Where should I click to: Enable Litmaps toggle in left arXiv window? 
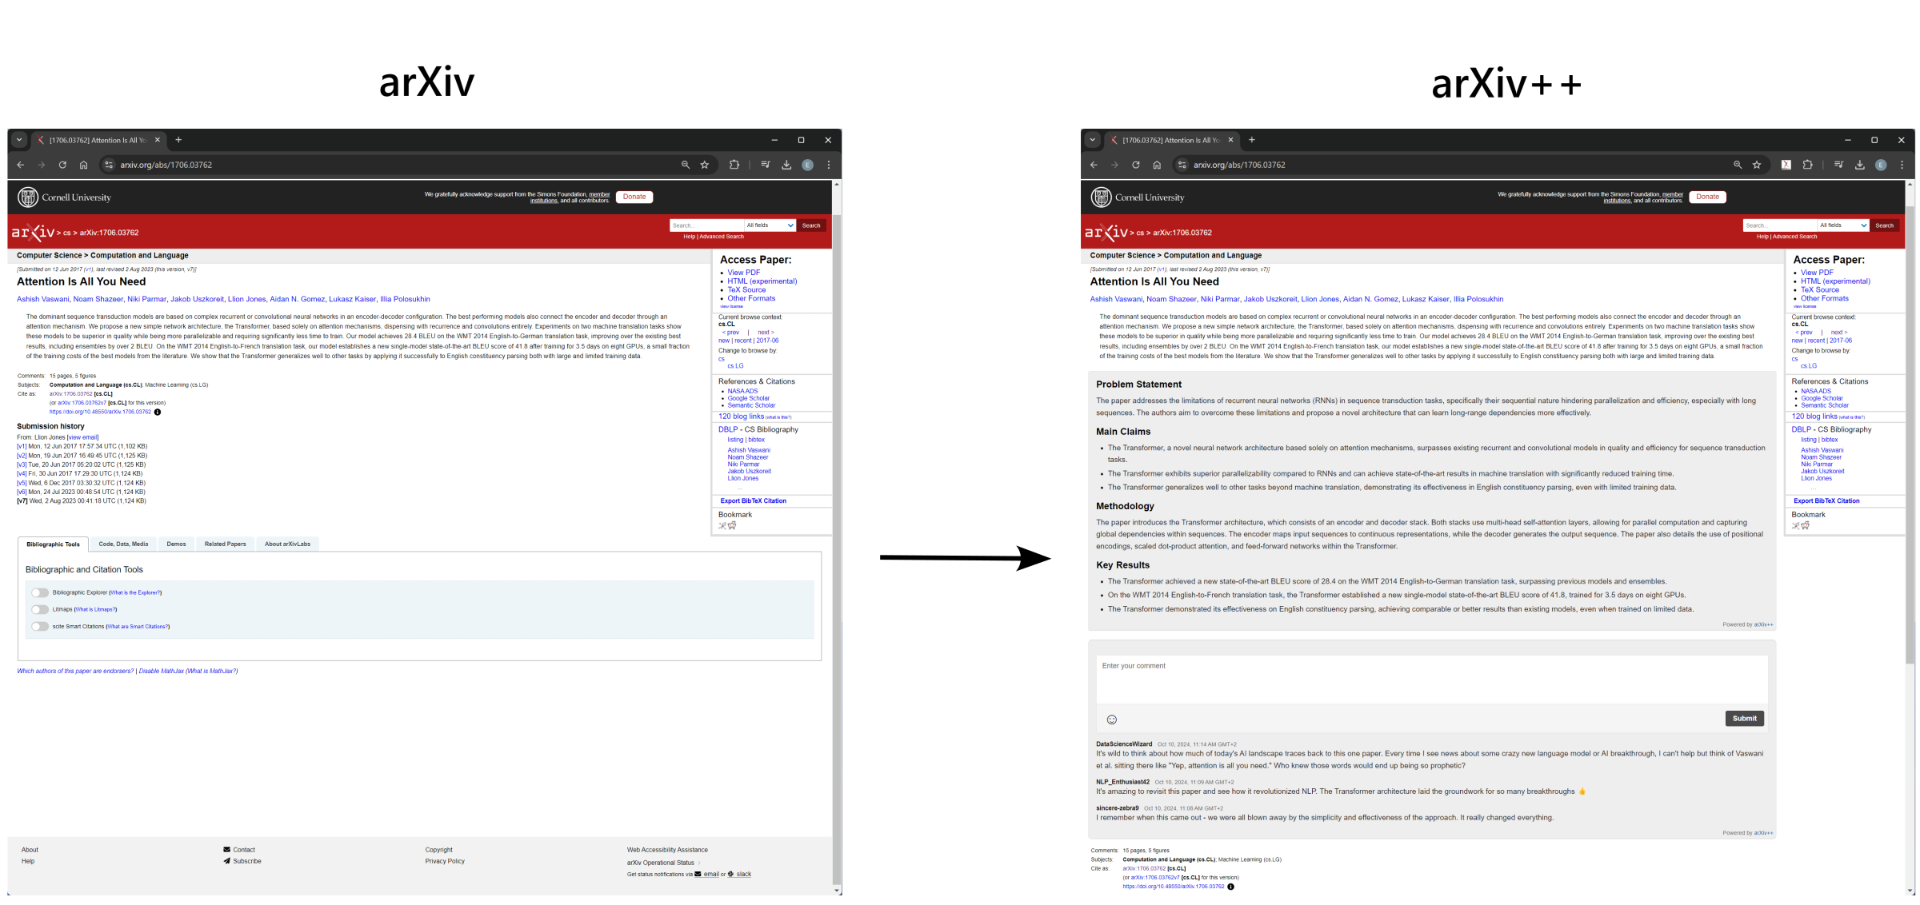click(40, 610)
